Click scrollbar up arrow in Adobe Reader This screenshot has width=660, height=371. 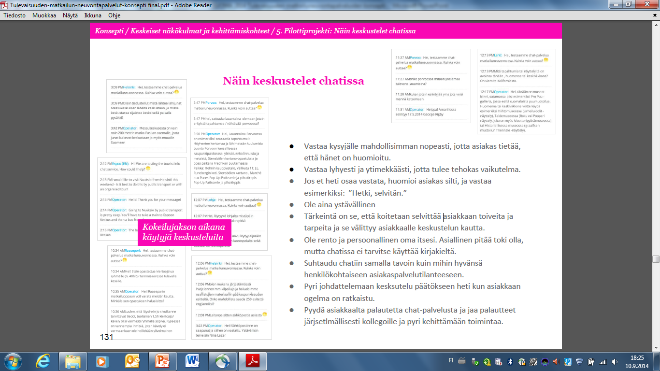656,25
